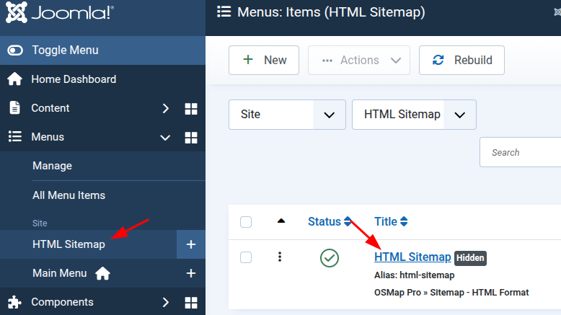Screen dimensions: 561x315
Task: Check the select-all checkbox in header
Action: tap(246, 222)
